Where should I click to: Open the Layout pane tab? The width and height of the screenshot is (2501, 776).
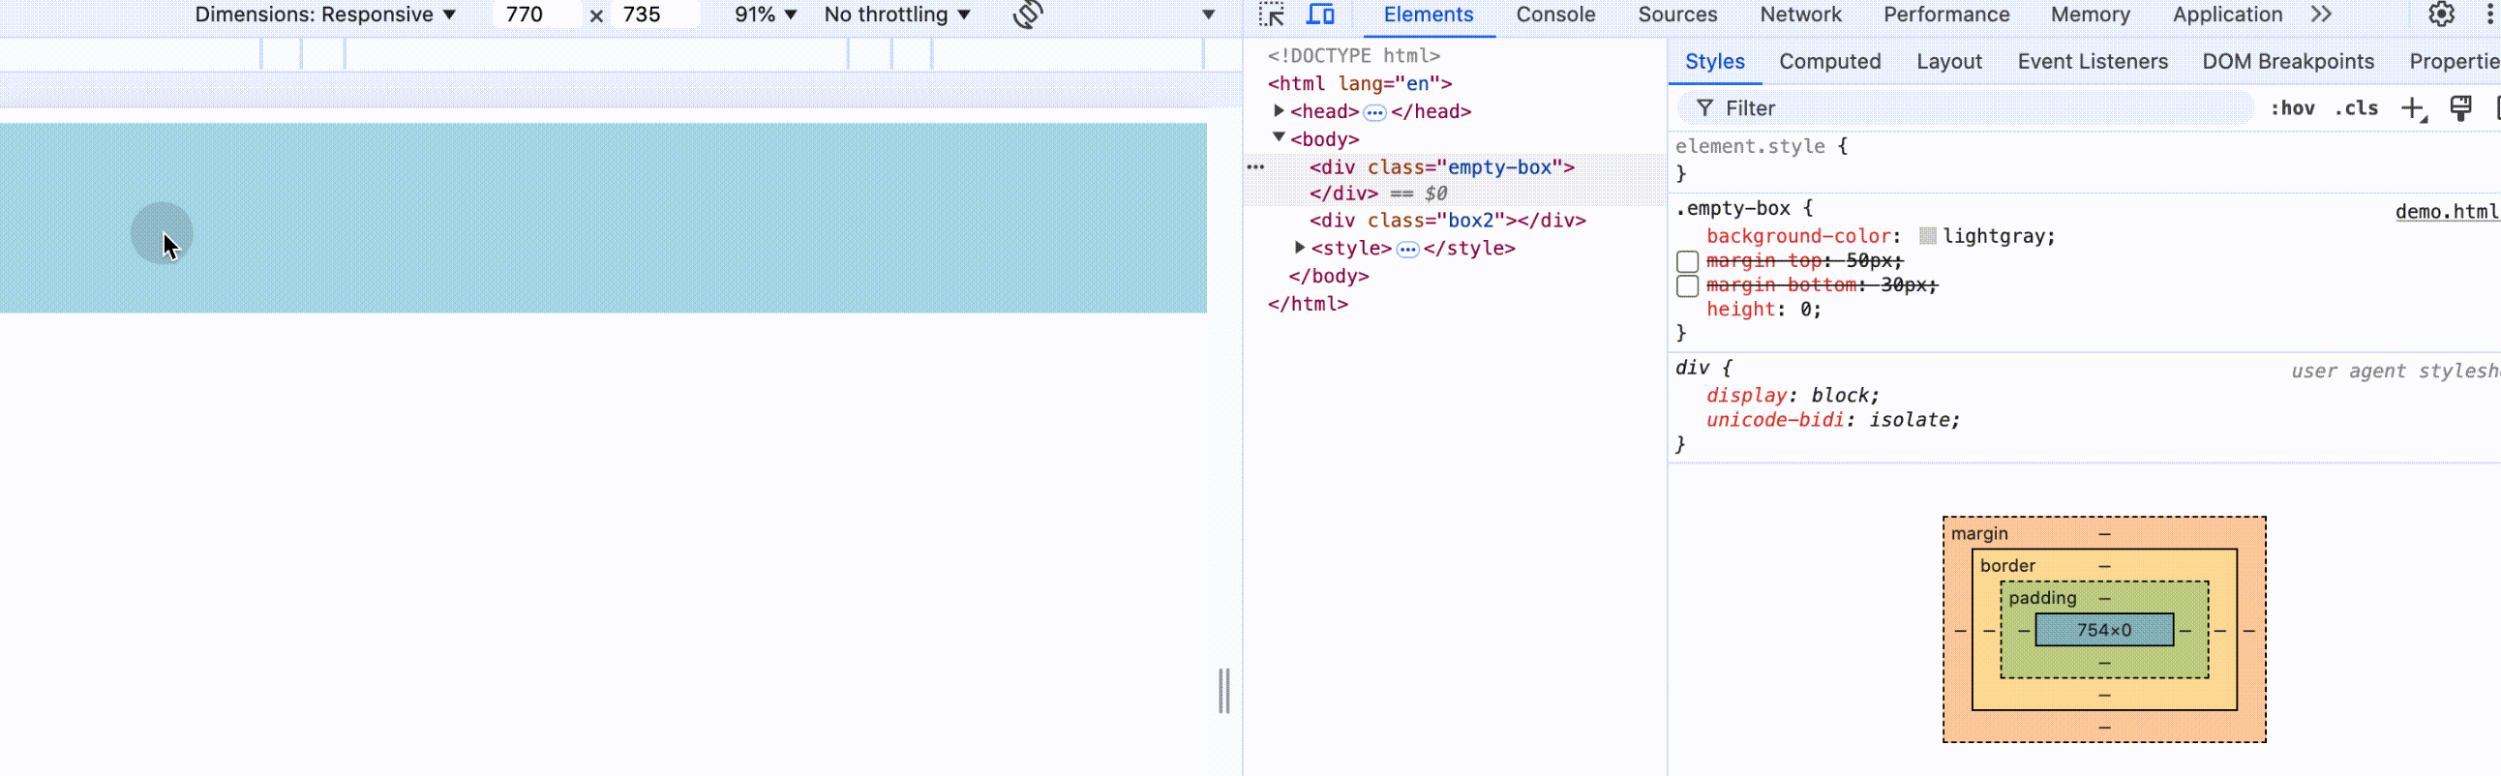[1948, 62]
